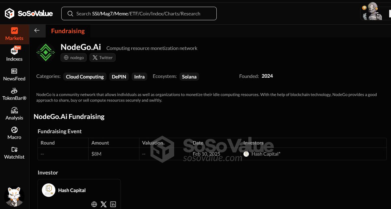The width and height of the screenshot is (391, 209).
Task: Open the Markets sidebar section
Action: pos(14,34)
